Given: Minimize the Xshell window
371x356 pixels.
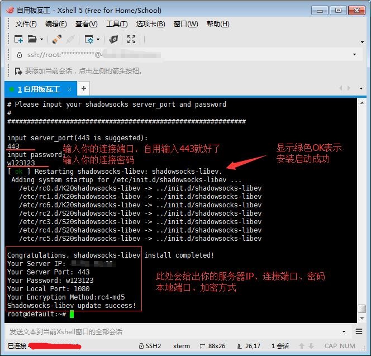Looking at the screenshot, I should click(x=320, y=11).
